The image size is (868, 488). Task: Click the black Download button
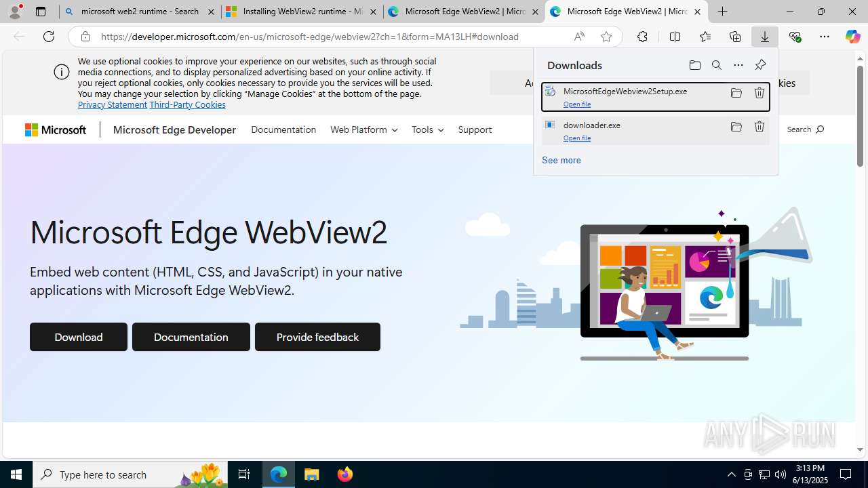[x=79, y=337]
